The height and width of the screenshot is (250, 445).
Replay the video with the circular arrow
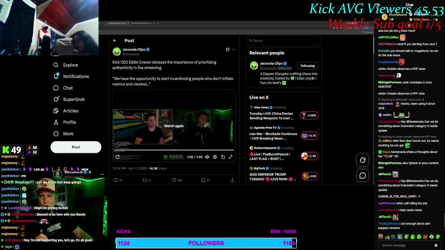click(118, 157)
